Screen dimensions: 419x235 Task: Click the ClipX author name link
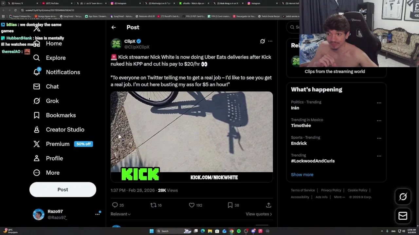coord(130,41)
